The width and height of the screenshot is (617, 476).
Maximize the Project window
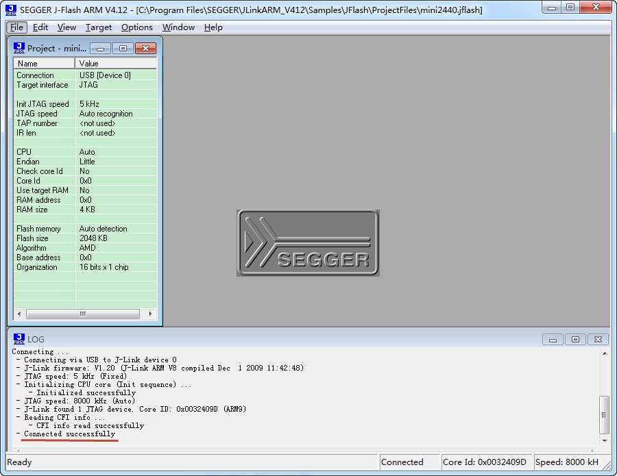pos(123,49)
